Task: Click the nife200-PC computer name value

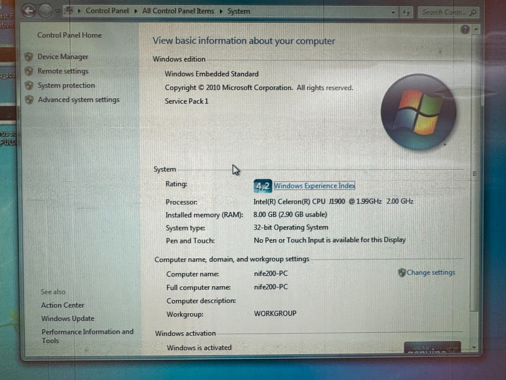Action: click(271, 274)
